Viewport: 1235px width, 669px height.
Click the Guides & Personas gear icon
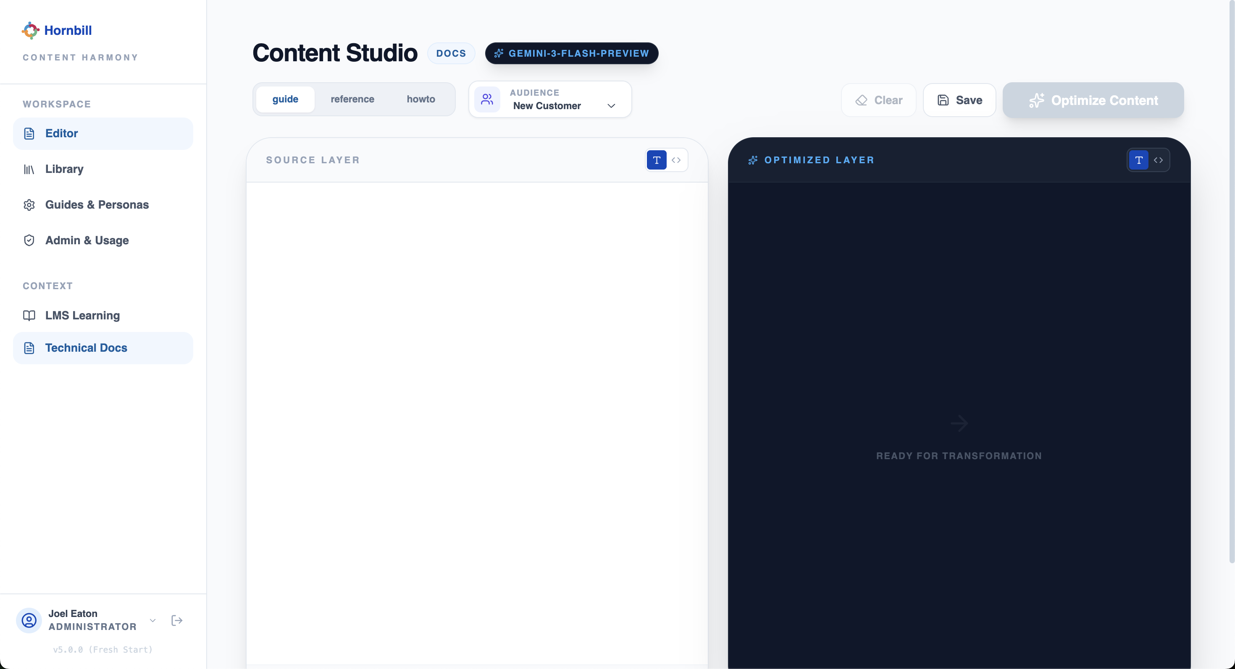(x=29, y=205)
